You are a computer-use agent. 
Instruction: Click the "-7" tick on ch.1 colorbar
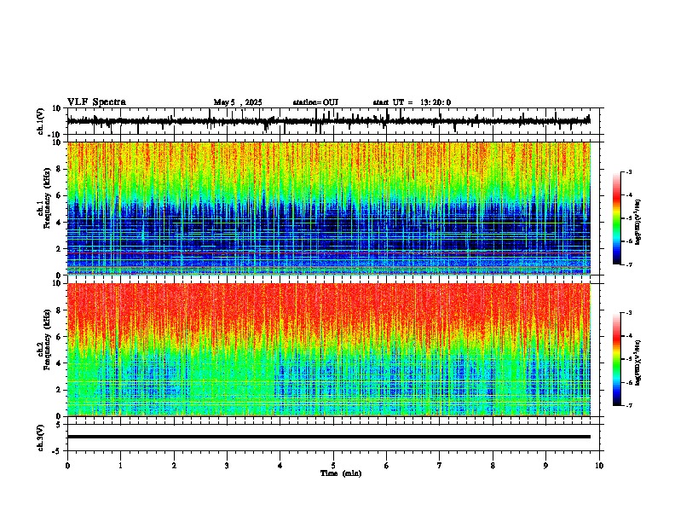(x=629, y=264)
